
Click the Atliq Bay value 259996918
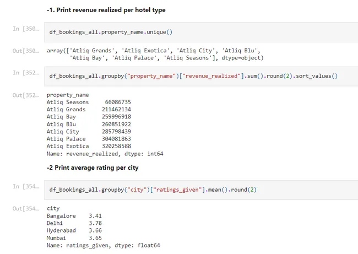116,117
